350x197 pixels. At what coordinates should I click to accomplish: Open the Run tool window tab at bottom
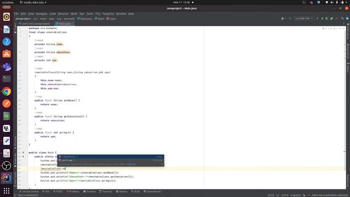pyautogui.click(x=46, y=192)
